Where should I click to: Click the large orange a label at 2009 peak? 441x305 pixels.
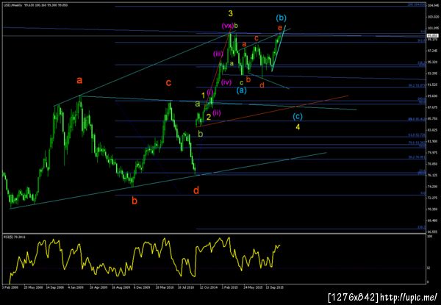click(79, 81)
